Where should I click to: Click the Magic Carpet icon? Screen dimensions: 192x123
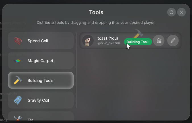tap(18, 61)
